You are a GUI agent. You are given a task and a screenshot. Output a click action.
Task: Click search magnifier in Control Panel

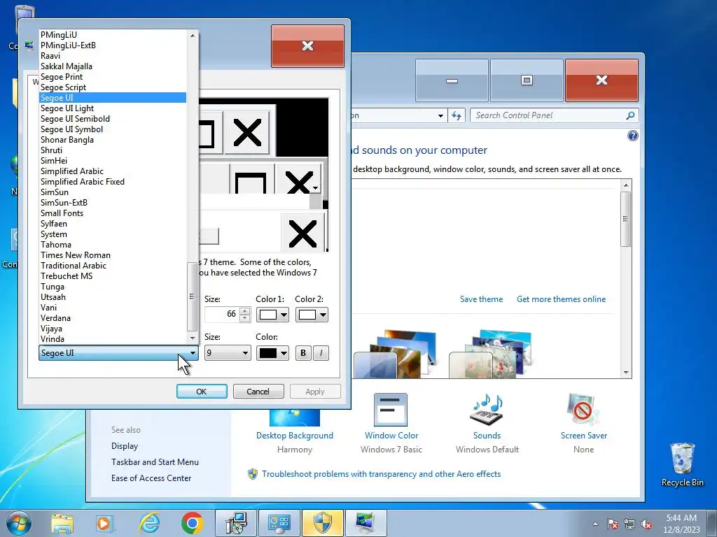(x=630, y=115)
